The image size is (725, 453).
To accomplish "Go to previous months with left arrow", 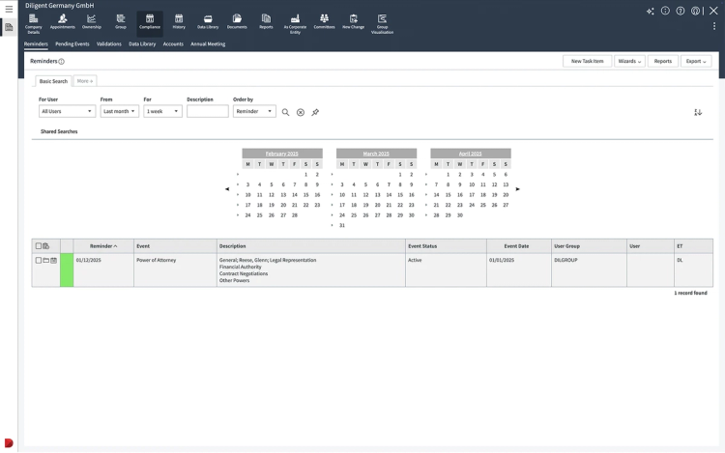I will click(227, 189).
